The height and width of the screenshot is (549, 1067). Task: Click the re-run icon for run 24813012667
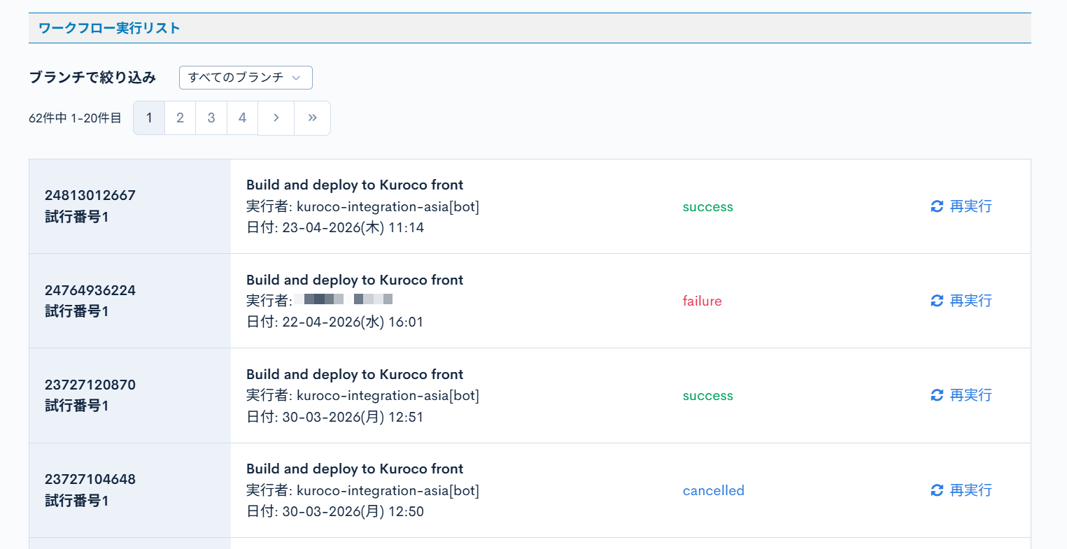pos(937,206)
